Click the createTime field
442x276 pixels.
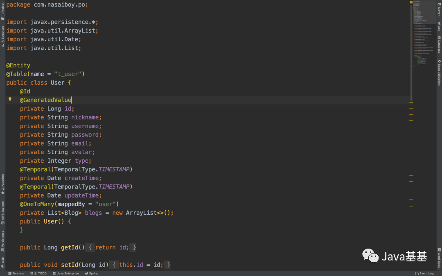coord(81,178)
